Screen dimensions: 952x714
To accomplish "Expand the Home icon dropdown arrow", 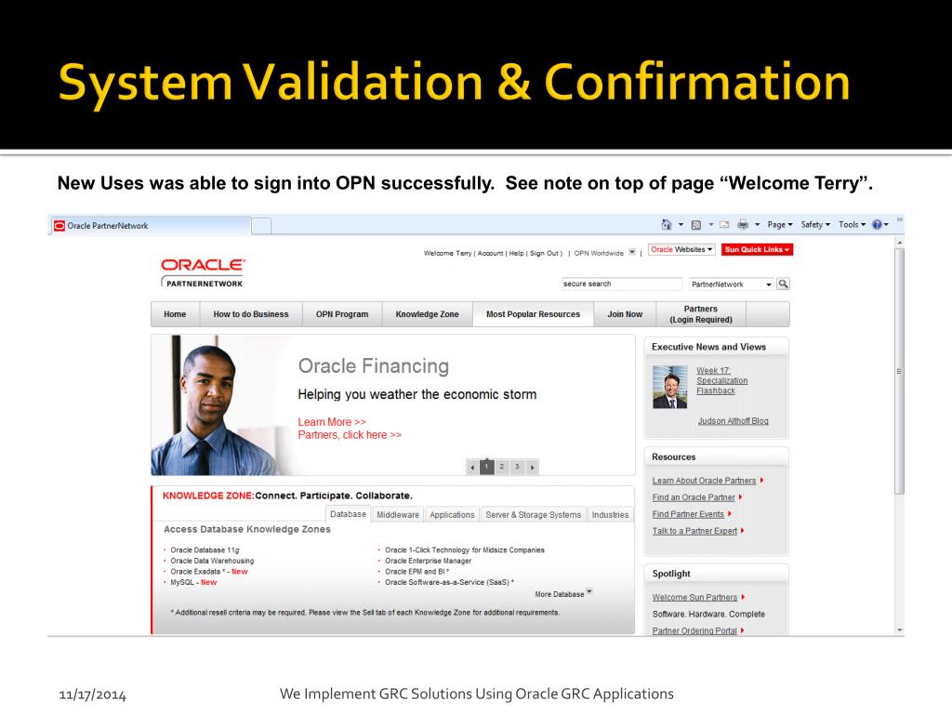I will click(x=681, y=225).
